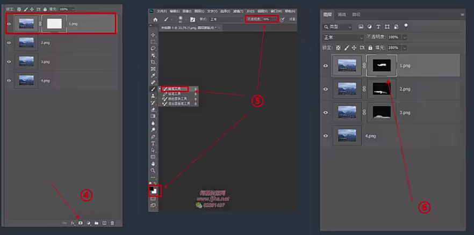This screenshot has height=235, width=474.
Task: Click the Add layer mask button
Action: tap(81, 223)
